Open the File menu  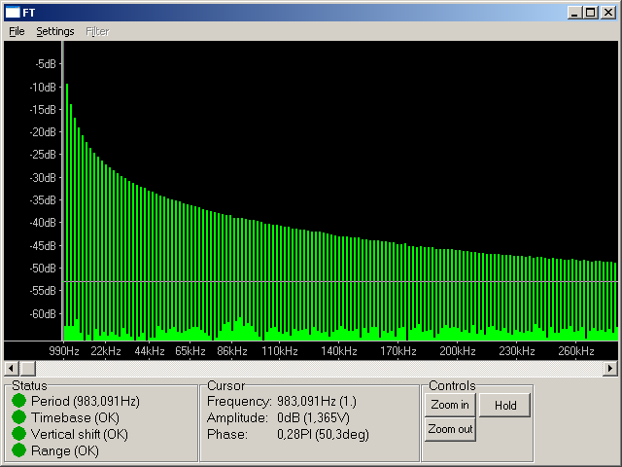(17, 31)
